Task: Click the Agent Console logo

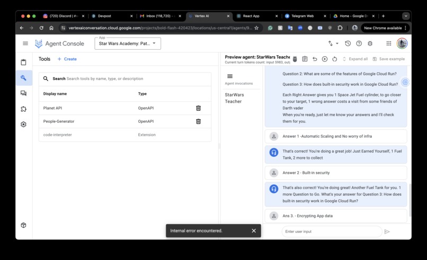Action: point(60,43)
